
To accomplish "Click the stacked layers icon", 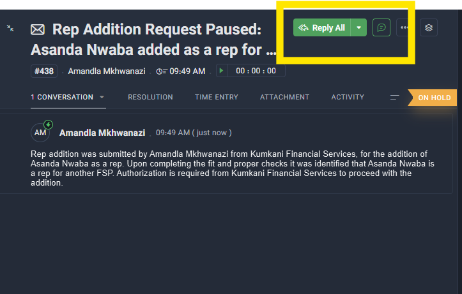I will click(429, 27).
